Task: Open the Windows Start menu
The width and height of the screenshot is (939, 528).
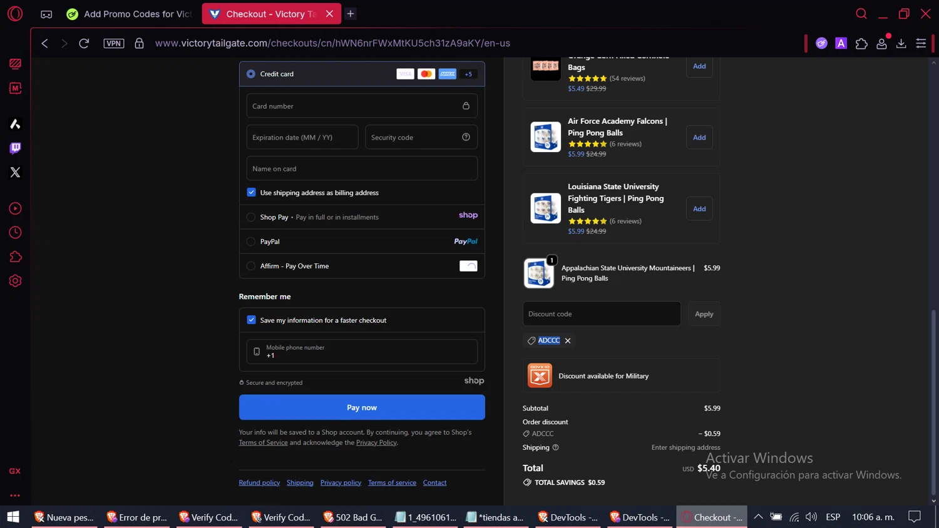Action: pyautogui.click(x=13, y=517)
